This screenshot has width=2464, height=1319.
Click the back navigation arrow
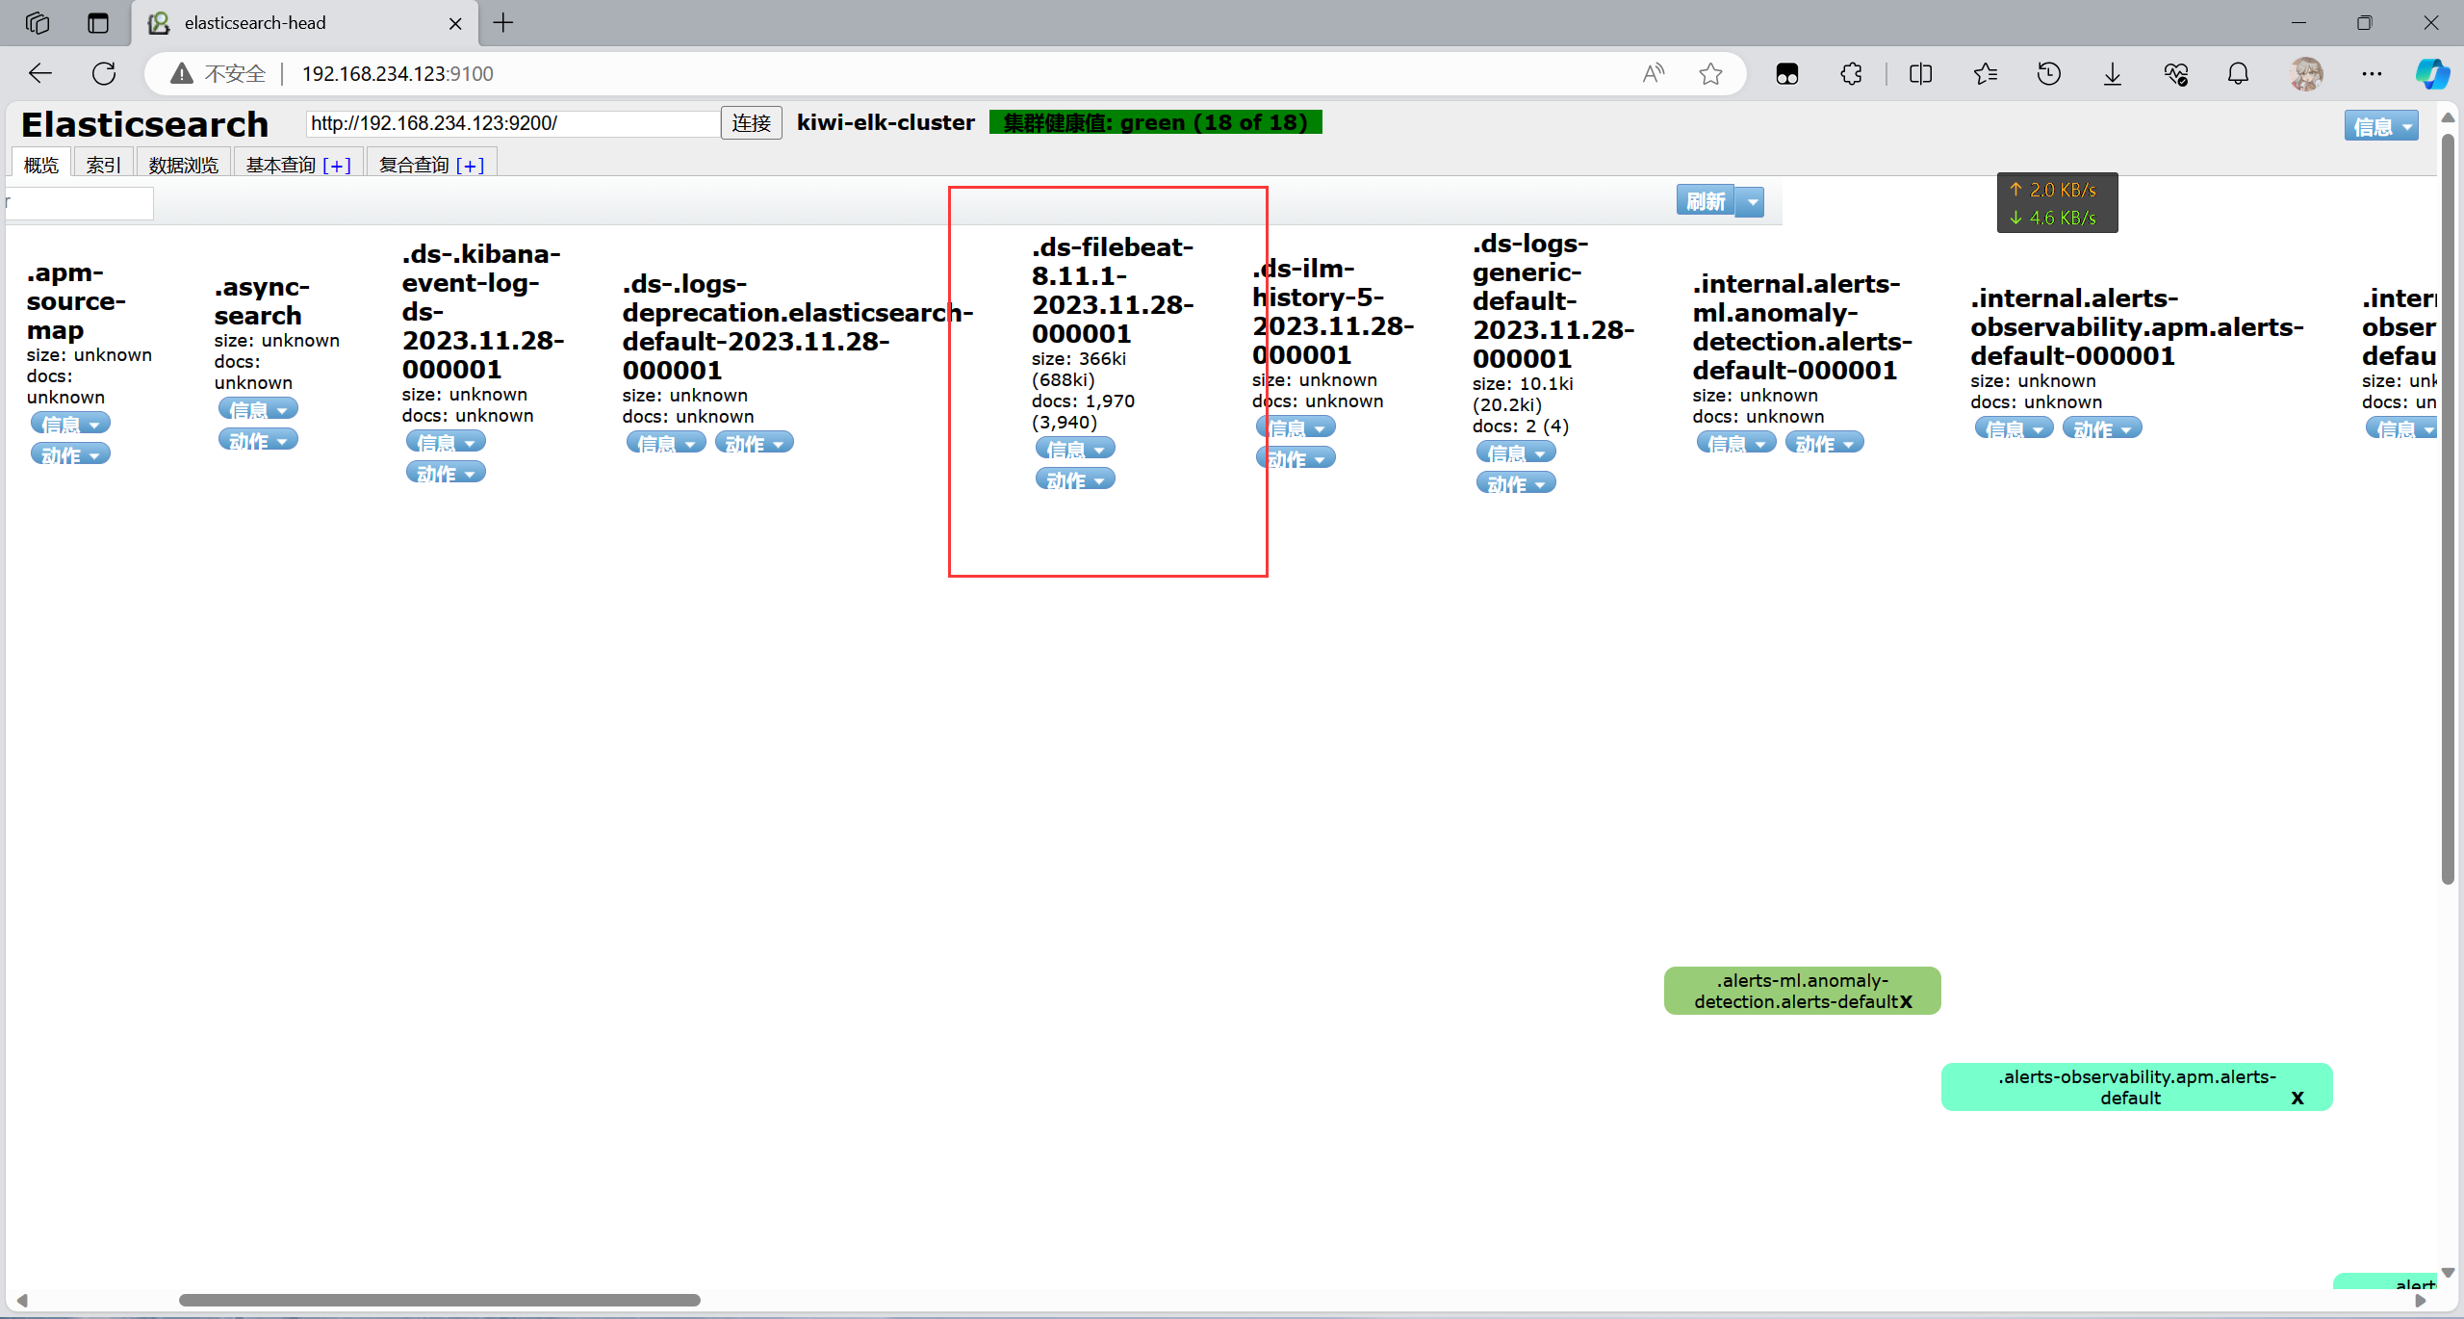(x=40, y=73)
